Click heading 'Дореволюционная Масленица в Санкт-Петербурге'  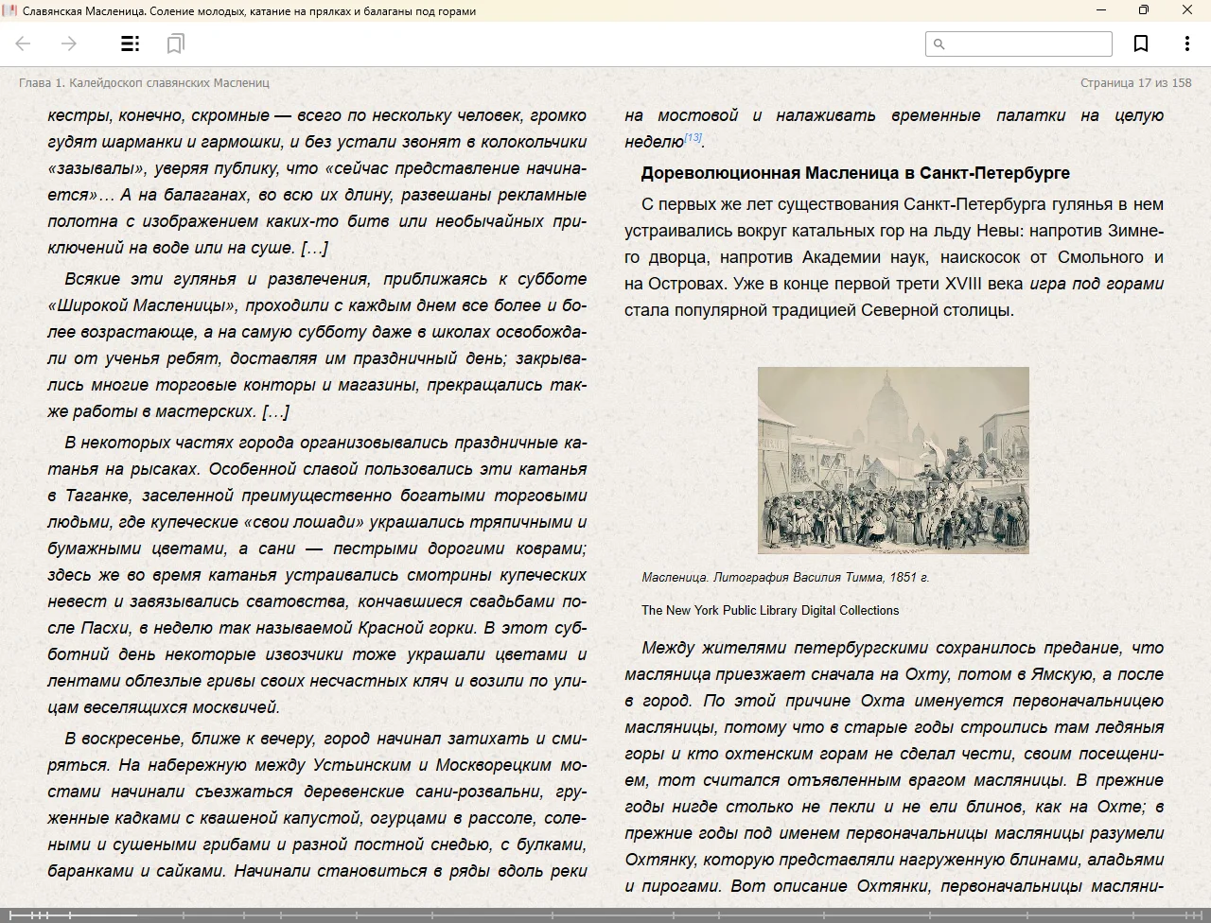click(855, 173)
